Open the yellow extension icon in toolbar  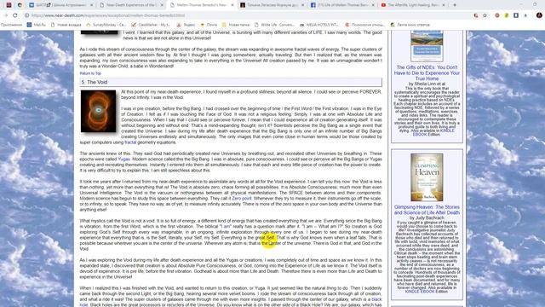[507, 15]
